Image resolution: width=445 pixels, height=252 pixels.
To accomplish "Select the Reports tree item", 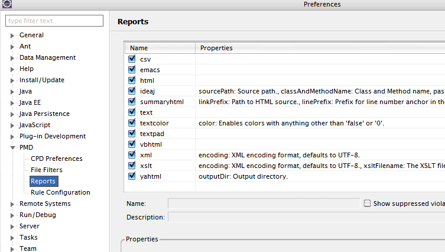I will coord(43,181).
